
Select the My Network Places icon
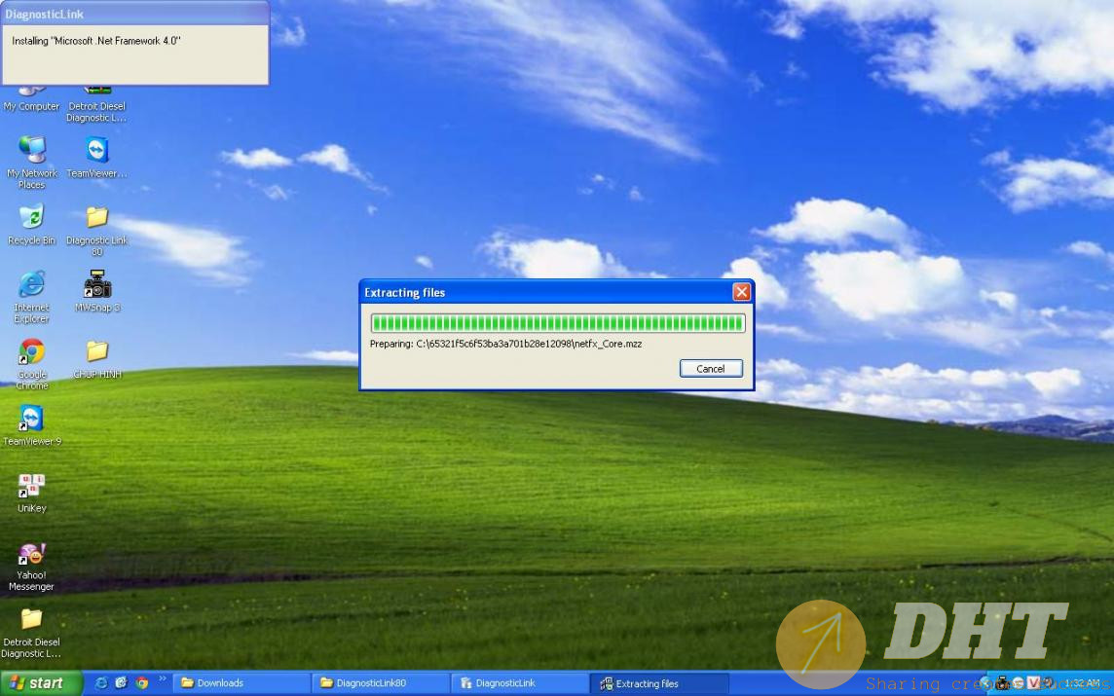coord(31,151)
